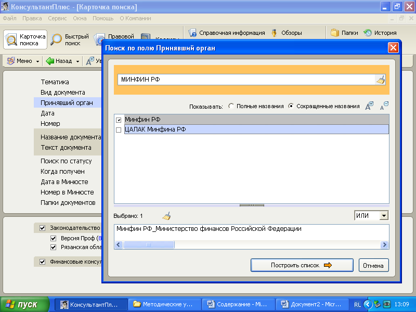Image resolution: width=416 pixels, height=312 pixels.
Task: Clear selected items with broom icon
Action: tap(166, 216)
